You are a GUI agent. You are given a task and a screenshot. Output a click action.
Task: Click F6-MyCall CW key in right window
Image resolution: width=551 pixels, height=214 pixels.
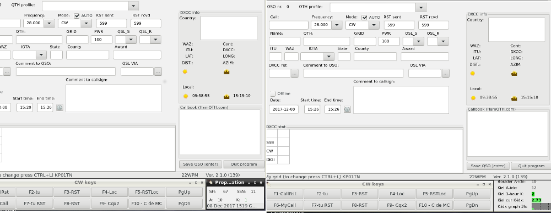(x=285, y=205)
